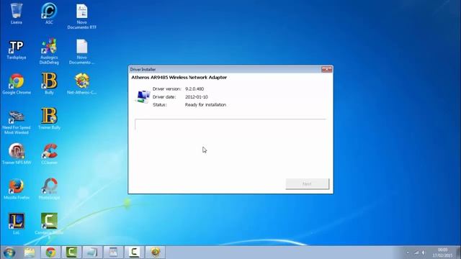Show hidden system tray icons arrow
Viewport: 461px width, 259px height.
pos(408,253)
